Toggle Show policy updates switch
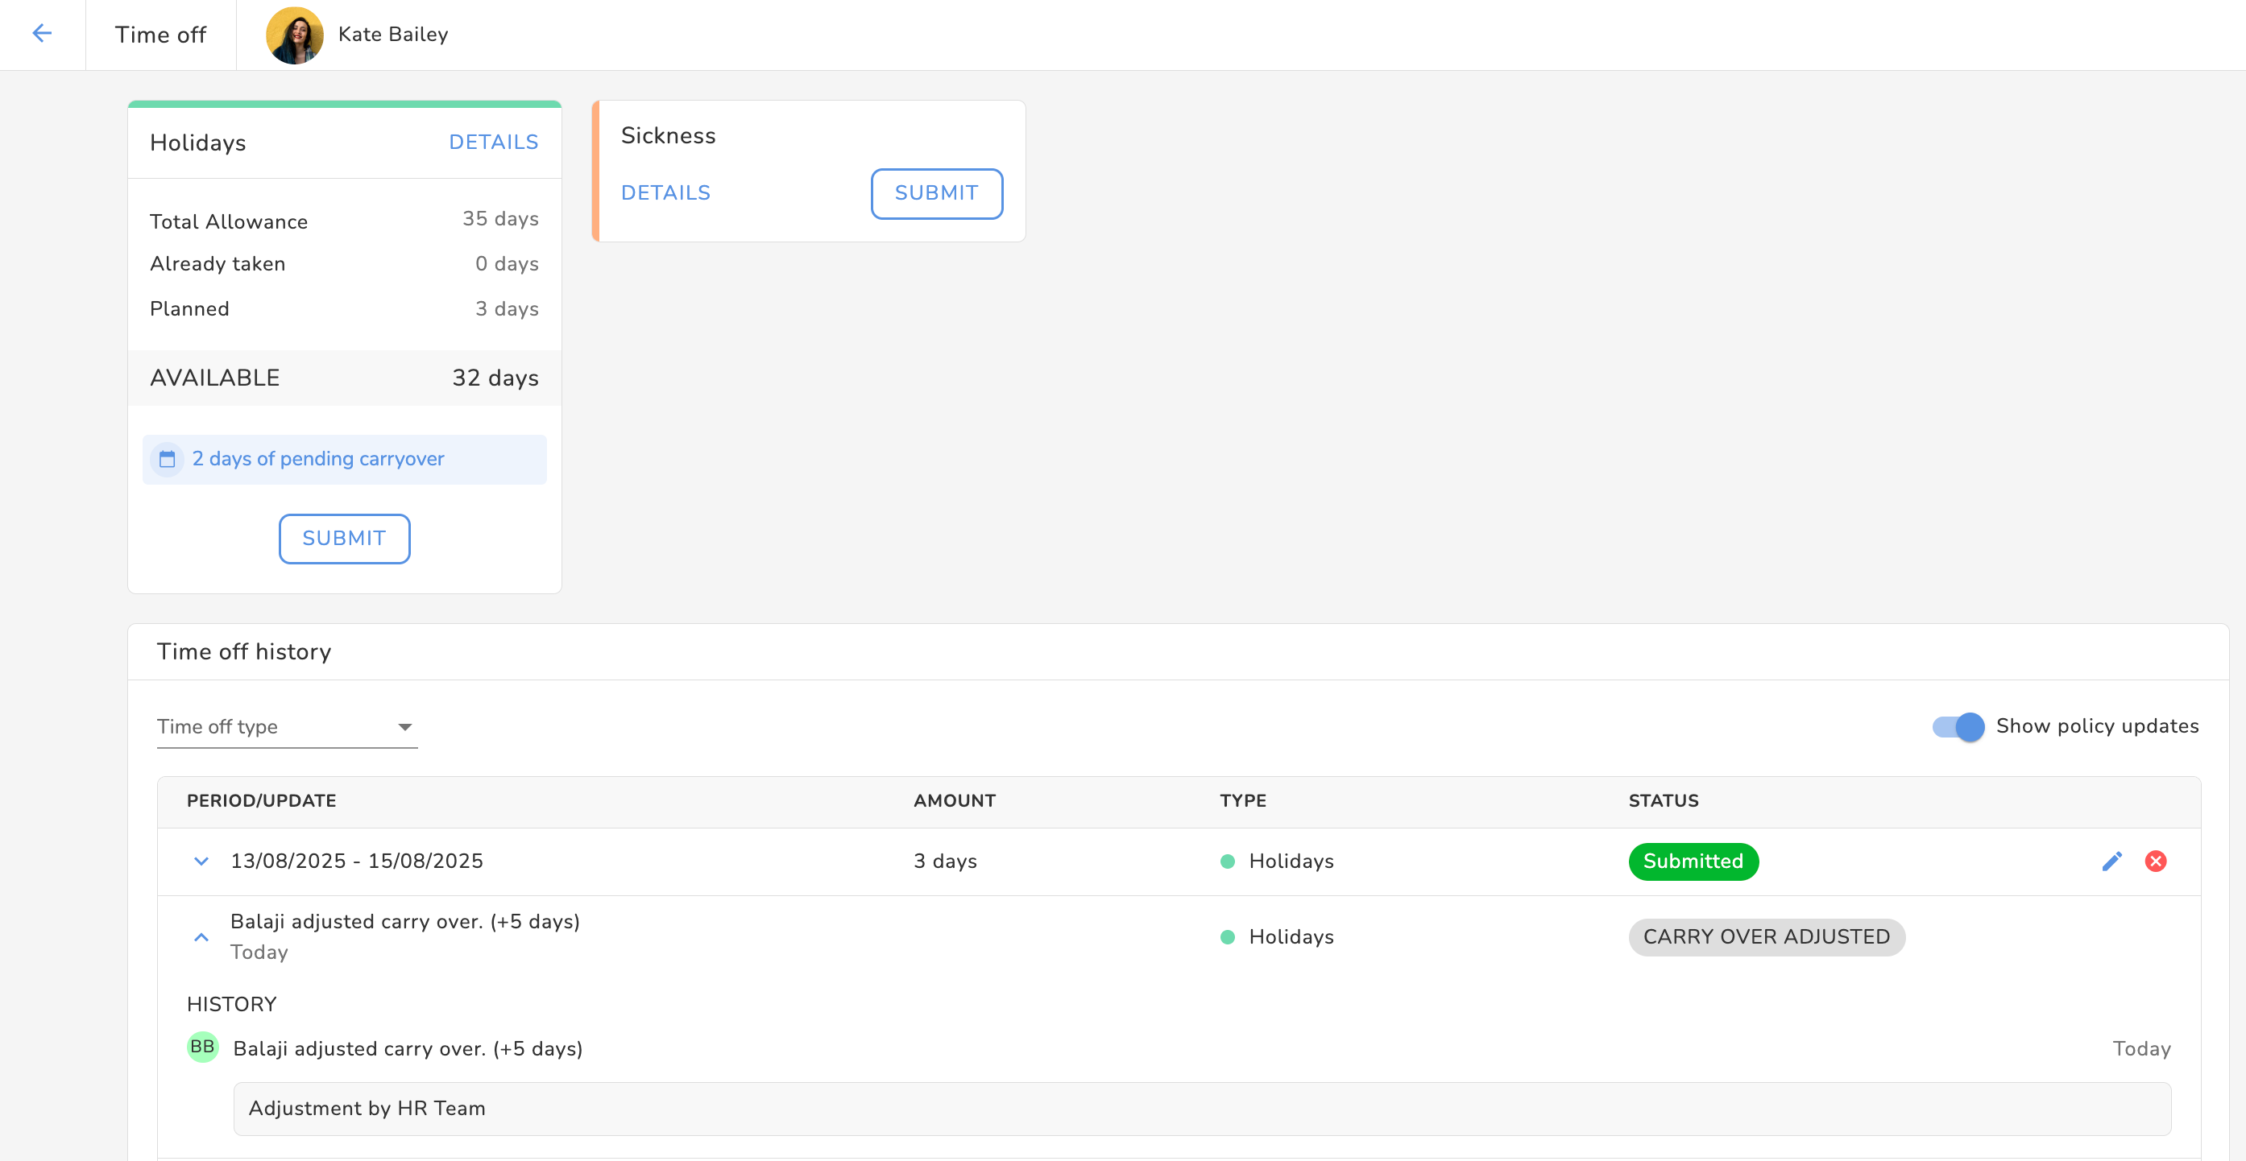Screen dimensions: 2246x1161 (x=1958, y=726)
